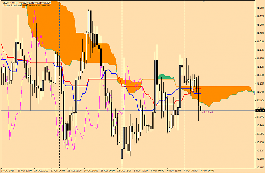
Task: Click the 81.135 price axis label
Action: pos(260,83)
